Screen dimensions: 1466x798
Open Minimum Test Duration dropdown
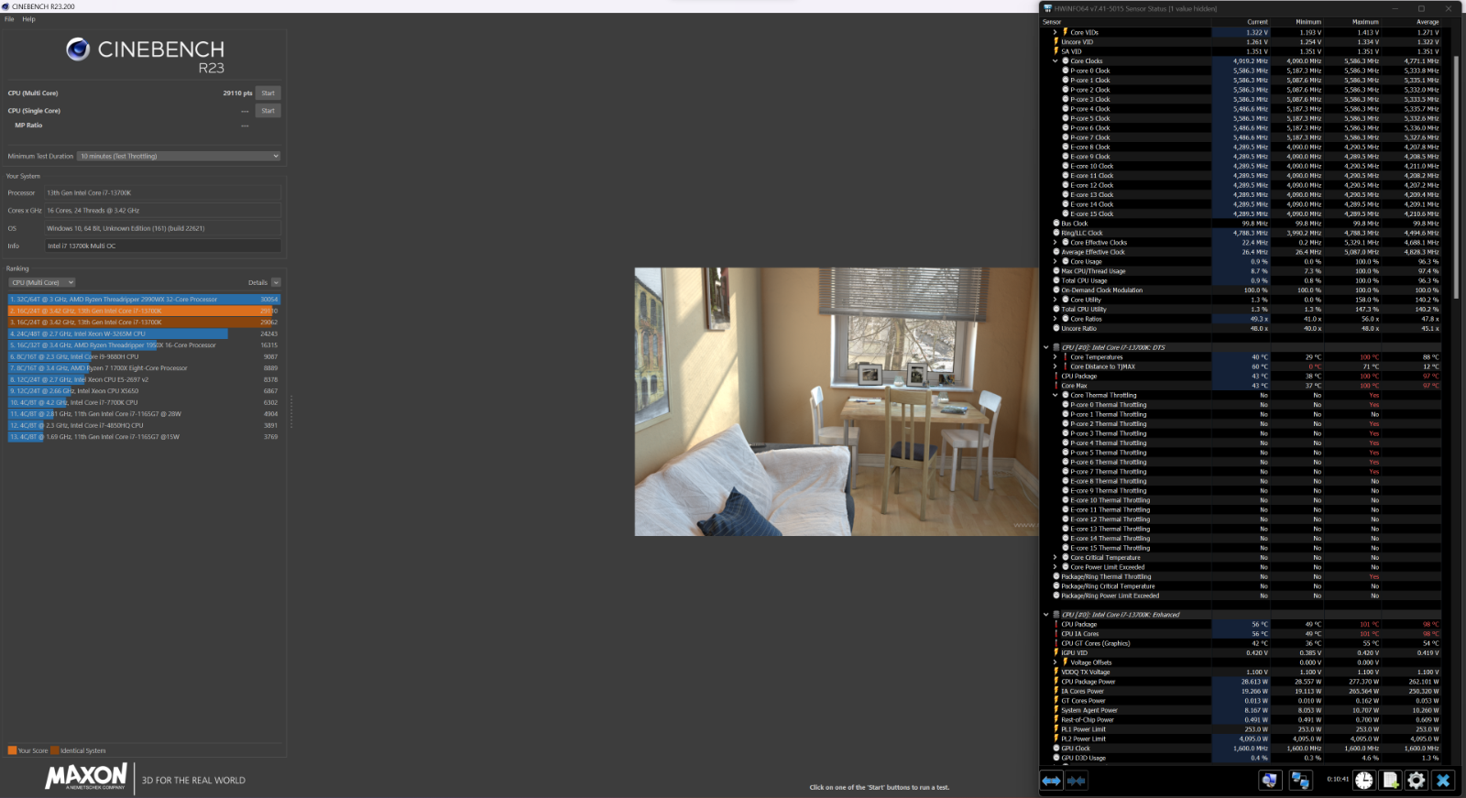point(179,156)
